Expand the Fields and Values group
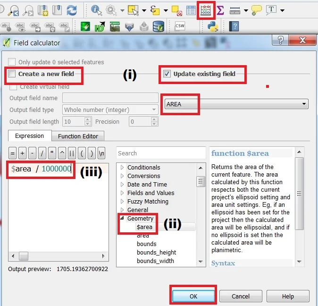Screen dimensions: 318x306 pos(122,193)
